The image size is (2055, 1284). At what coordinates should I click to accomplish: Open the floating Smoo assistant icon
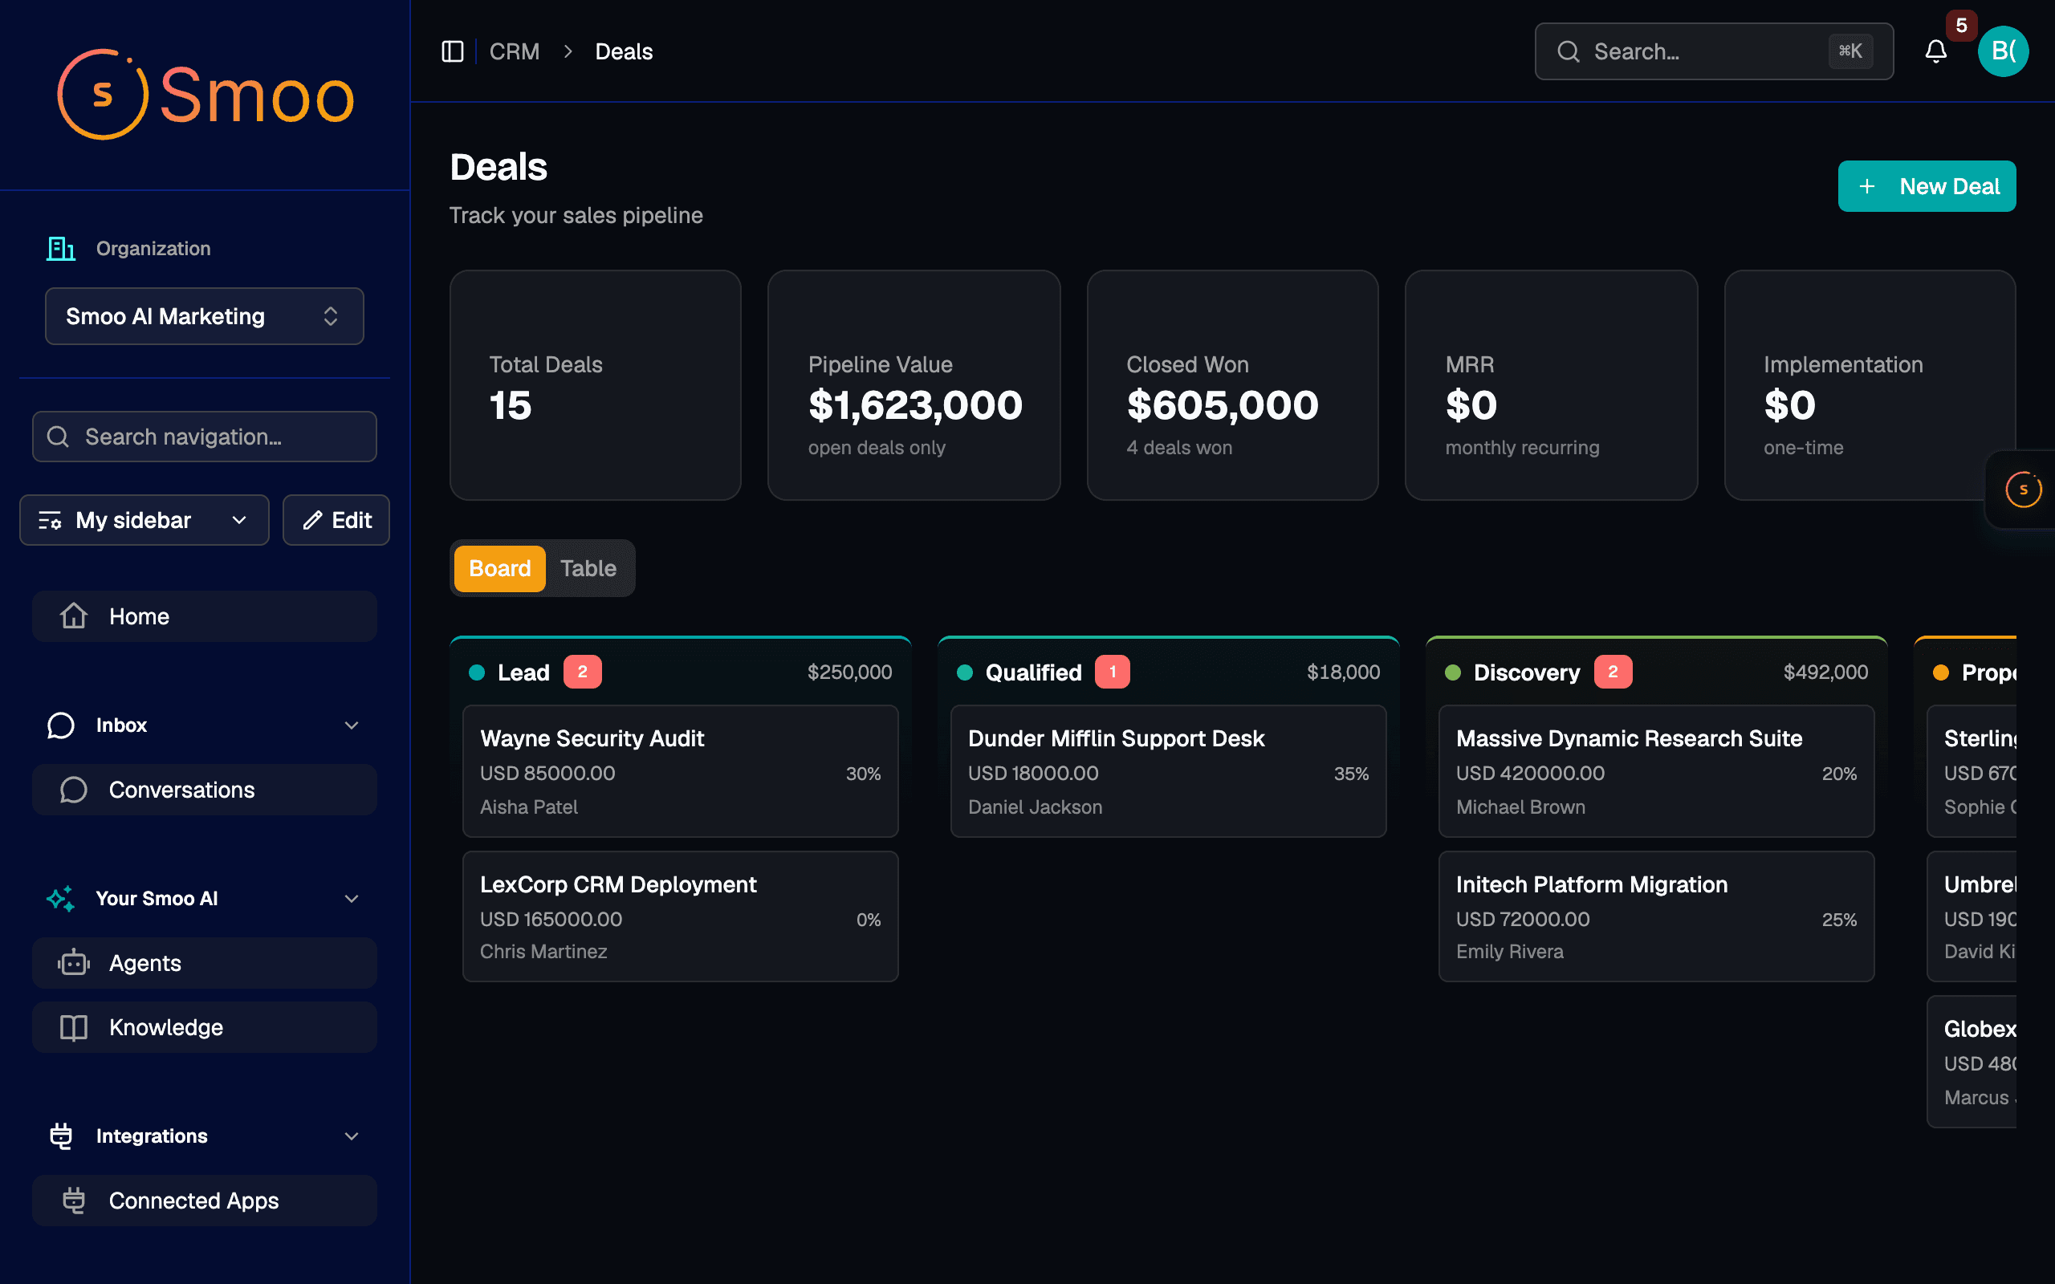[x=2023, y=490]
